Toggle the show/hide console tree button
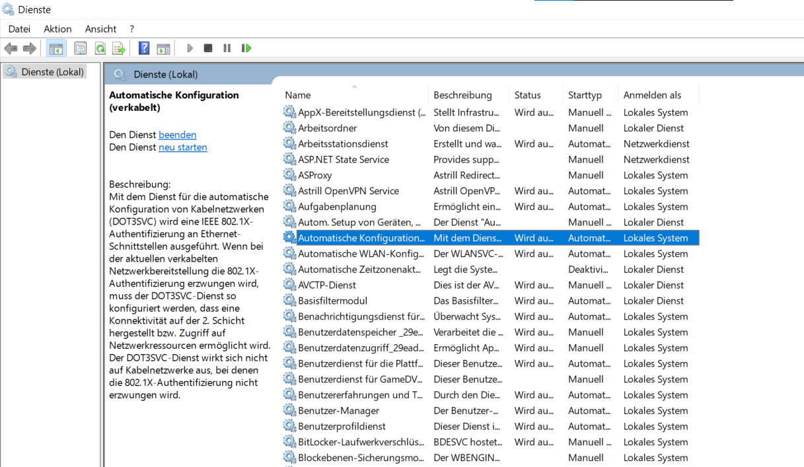 coord(56,48)
